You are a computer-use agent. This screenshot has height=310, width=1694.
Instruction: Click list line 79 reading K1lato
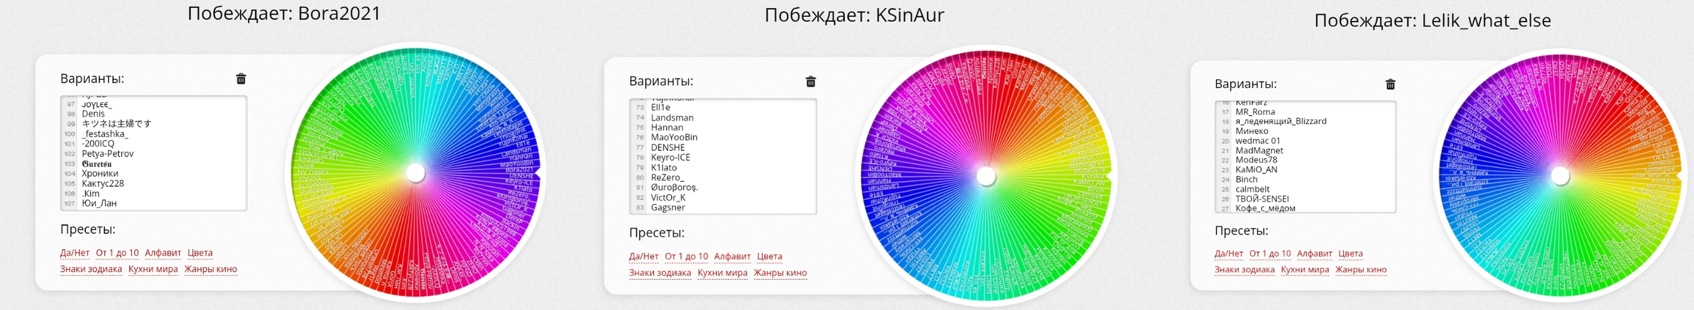coord(664,168)
